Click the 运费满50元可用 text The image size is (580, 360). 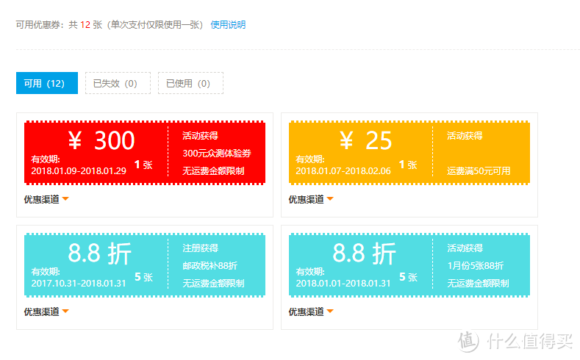(479, 170)
